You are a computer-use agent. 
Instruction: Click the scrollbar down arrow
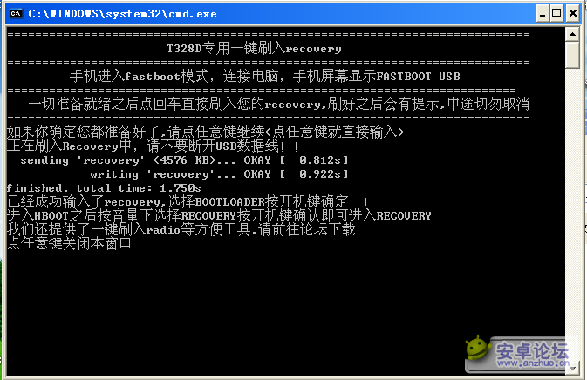tap(572, 369)
